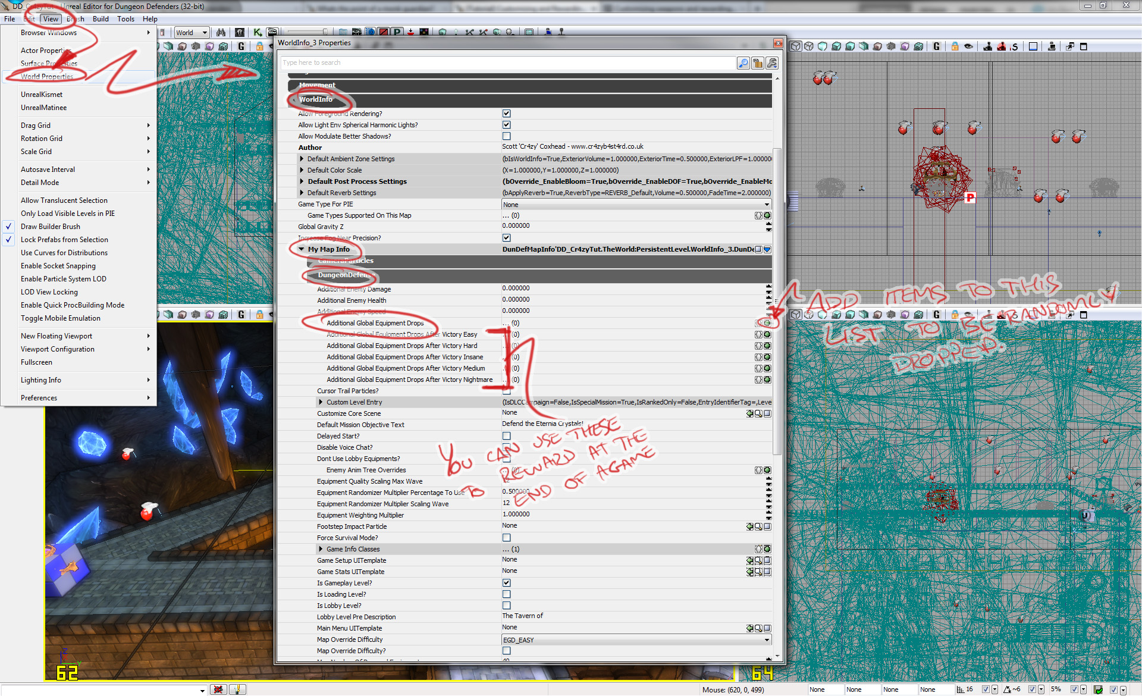The image size is (1142, 696).
Task: Click the magnifier search button in properties window
Action: click(x=743, y=63)
